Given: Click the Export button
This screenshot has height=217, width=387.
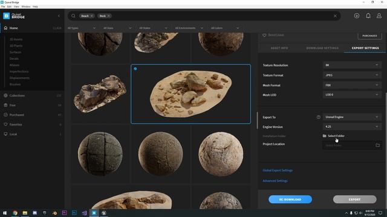Looking at the screenshot, I should coord(355,200).
